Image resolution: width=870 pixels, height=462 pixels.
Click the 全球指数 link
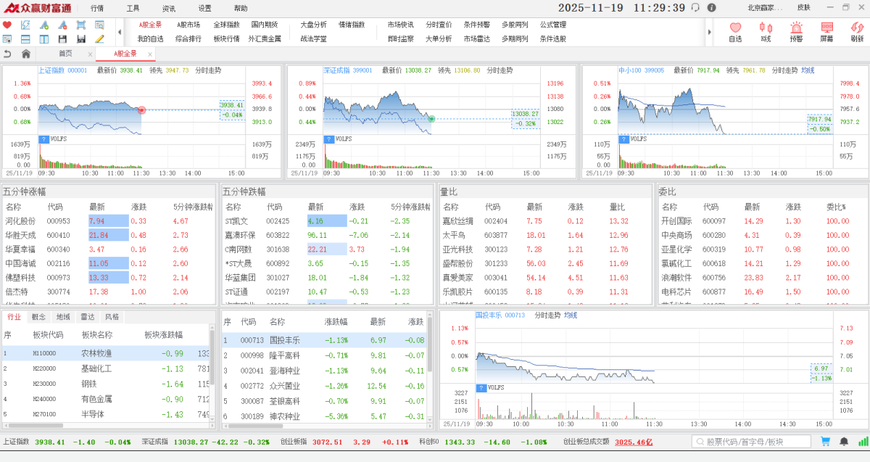[x=226, y=25]
